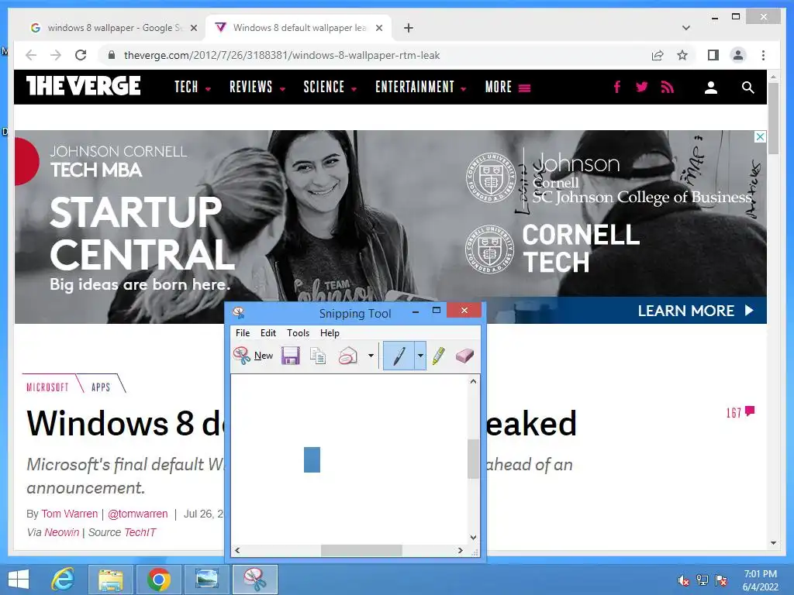Send the snip with the envelope icon

point(348,356)
